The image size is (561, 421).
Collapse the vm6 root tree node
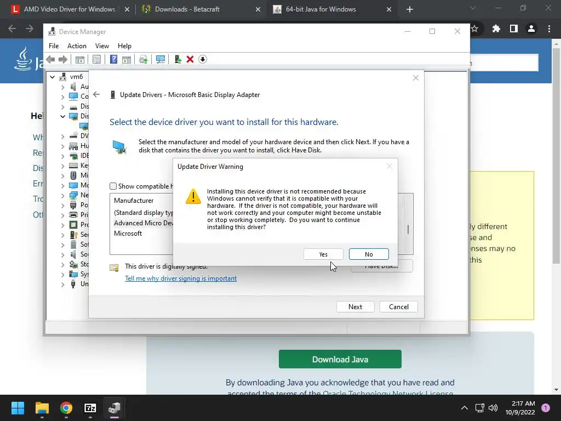52,77
